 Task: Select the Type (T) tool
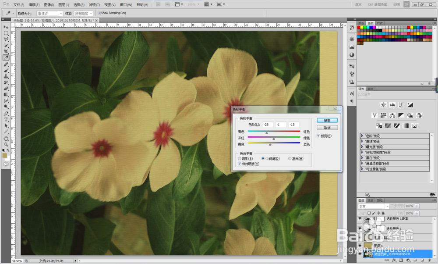click(6, 119)
